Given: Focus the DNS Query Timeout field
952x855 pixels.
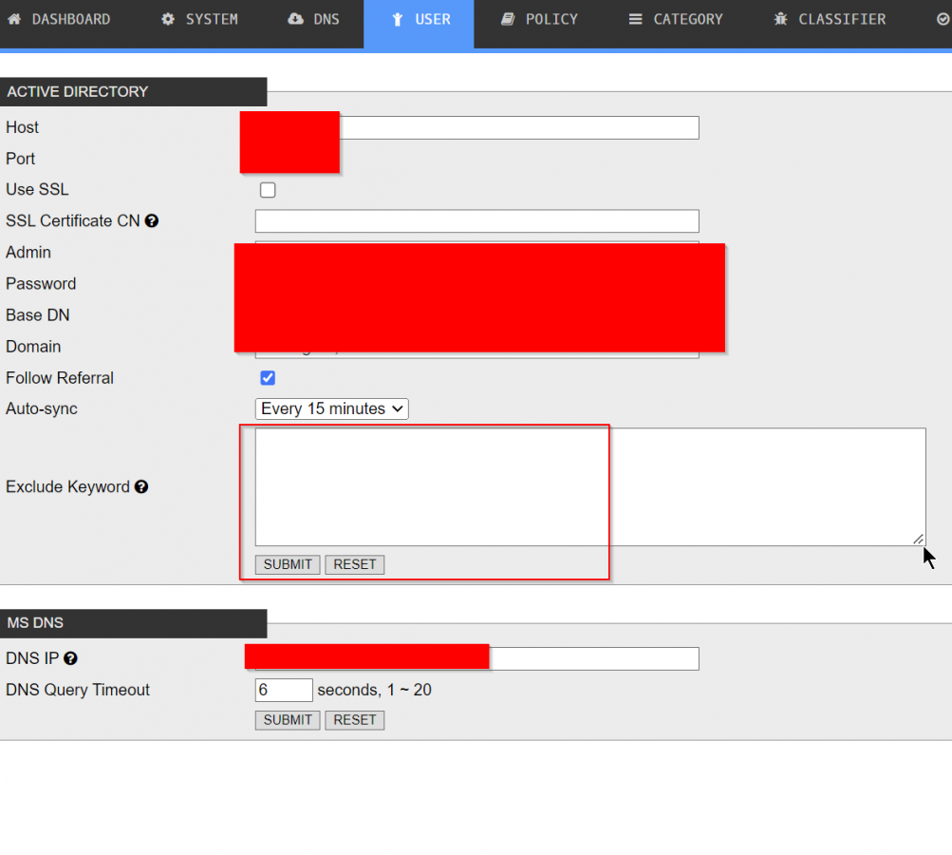Looking at the screenshot, I should pos(283,690).
